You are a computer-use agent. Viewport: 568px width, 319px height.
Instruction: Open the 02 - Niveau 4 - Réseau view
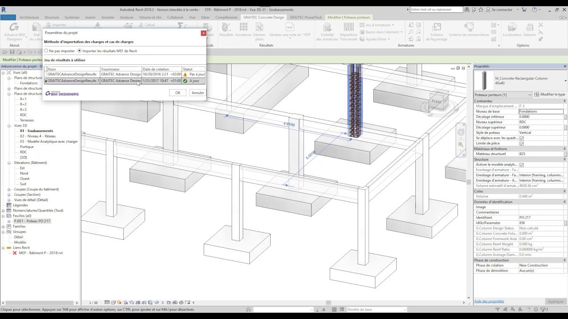[x=38, y=136]
